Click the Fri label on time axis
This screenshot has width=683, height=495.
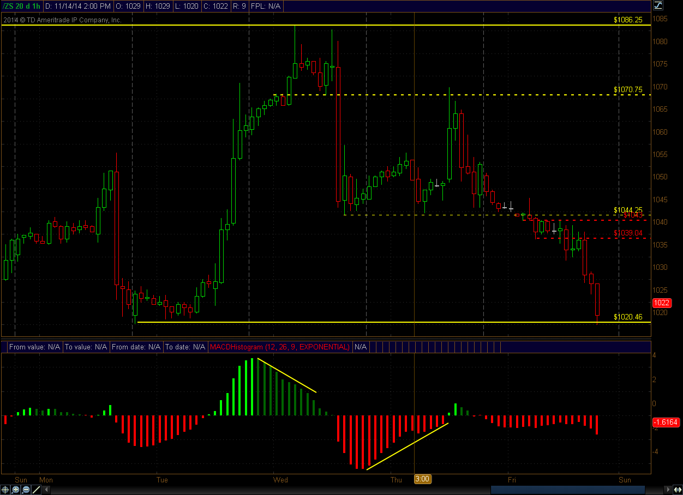point(512,480)
